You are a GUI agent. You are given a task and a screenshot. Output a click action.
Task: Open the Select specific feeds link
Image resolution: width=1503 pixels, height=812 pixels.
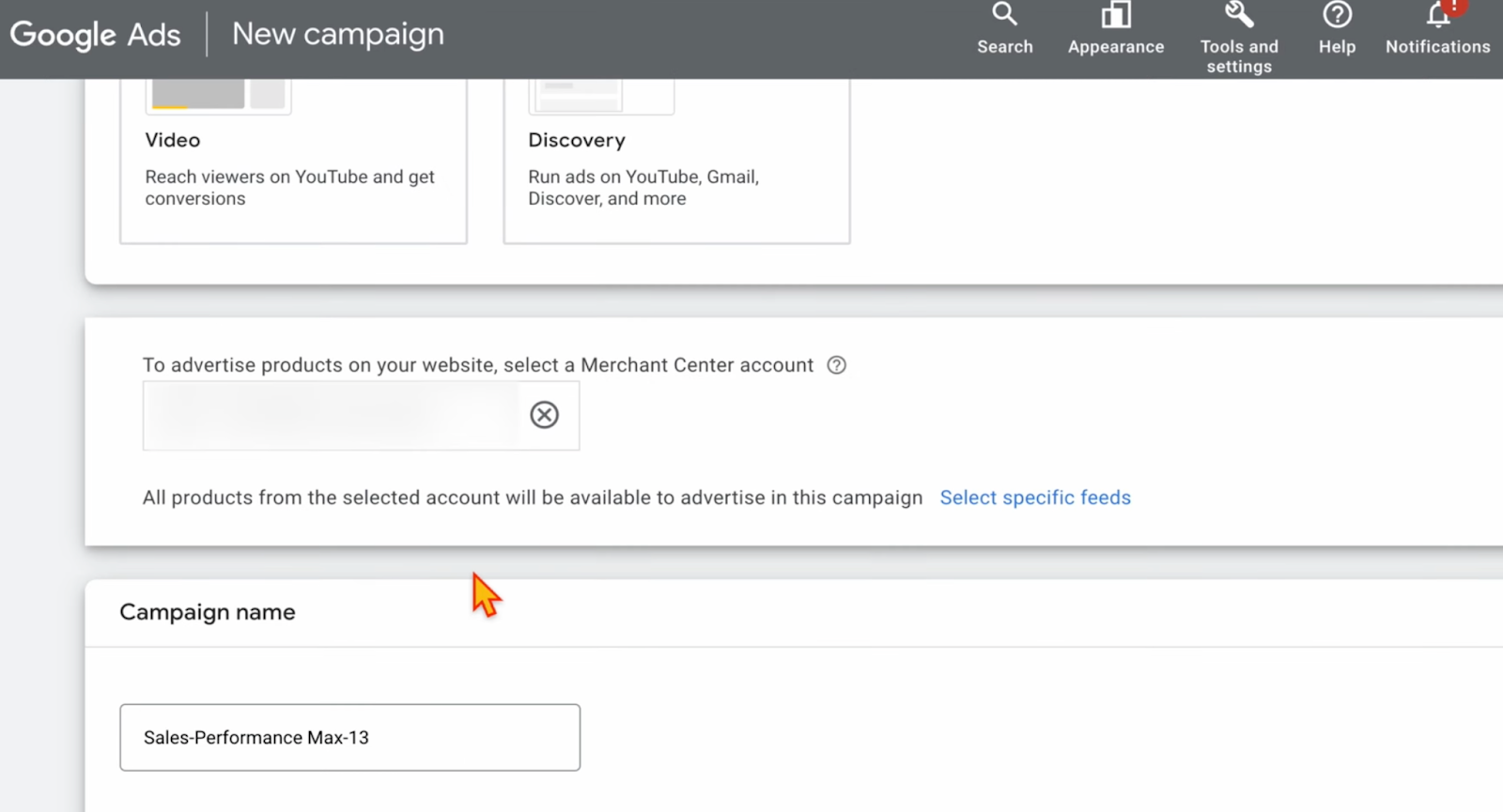1035,498
